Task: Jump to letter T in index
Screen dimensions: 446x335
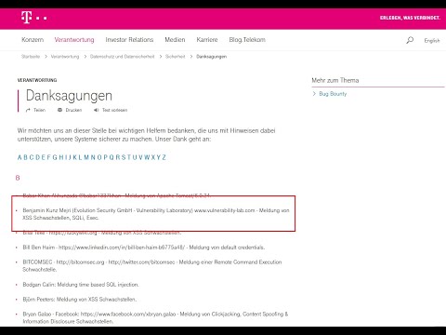Action: pyautogui.click(x=128, y=157)
